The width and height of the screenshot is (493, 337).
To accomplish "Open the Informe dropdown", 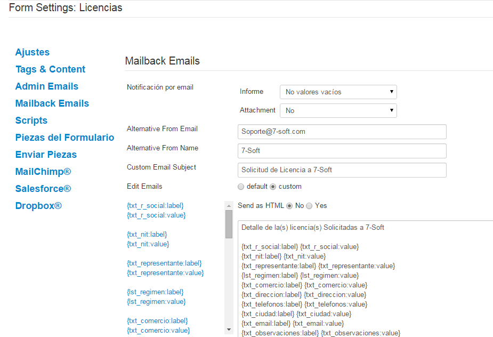I will click(x=338, y=92).
